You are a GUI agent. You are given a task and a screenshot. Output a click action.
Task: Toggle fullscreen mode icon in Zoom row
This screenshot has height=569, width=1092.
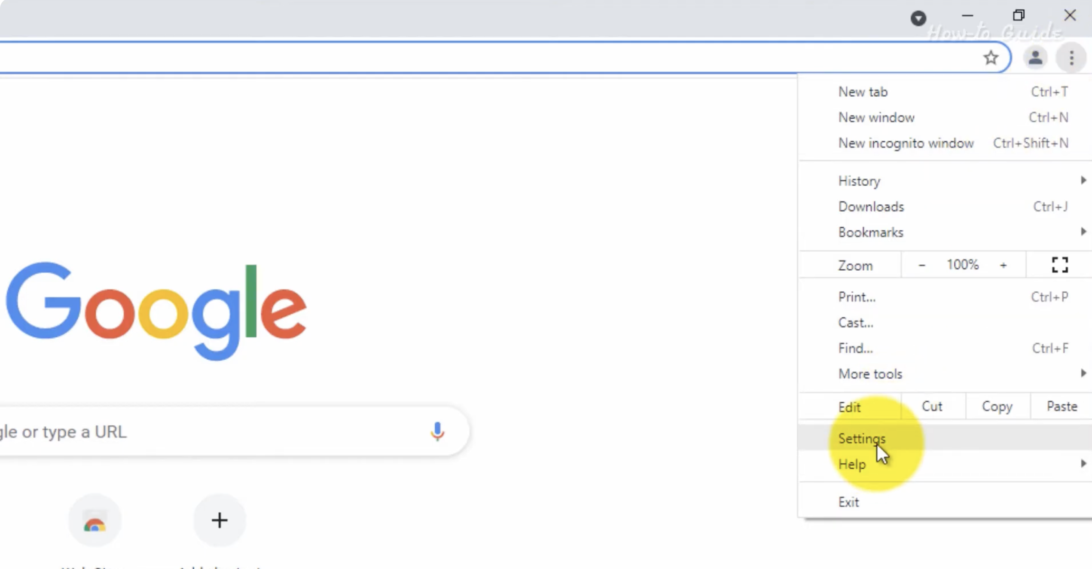tap(1060, 265)
